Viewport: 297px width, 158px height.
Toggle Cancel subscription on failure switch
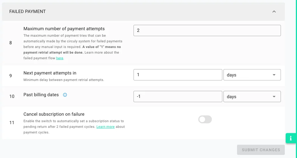pos(205,119)
